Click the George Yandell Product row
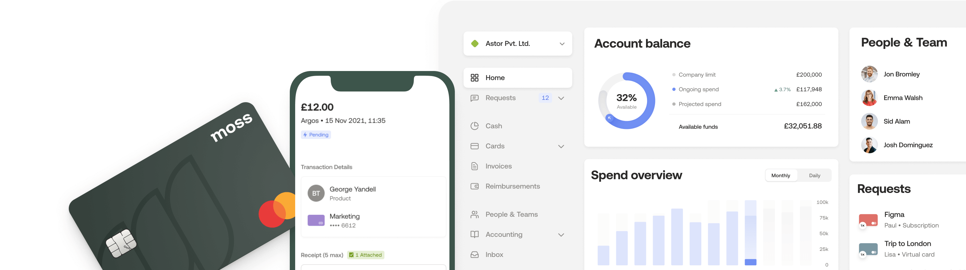This screenshot has width=966, height=270. [x=373, y=193]
